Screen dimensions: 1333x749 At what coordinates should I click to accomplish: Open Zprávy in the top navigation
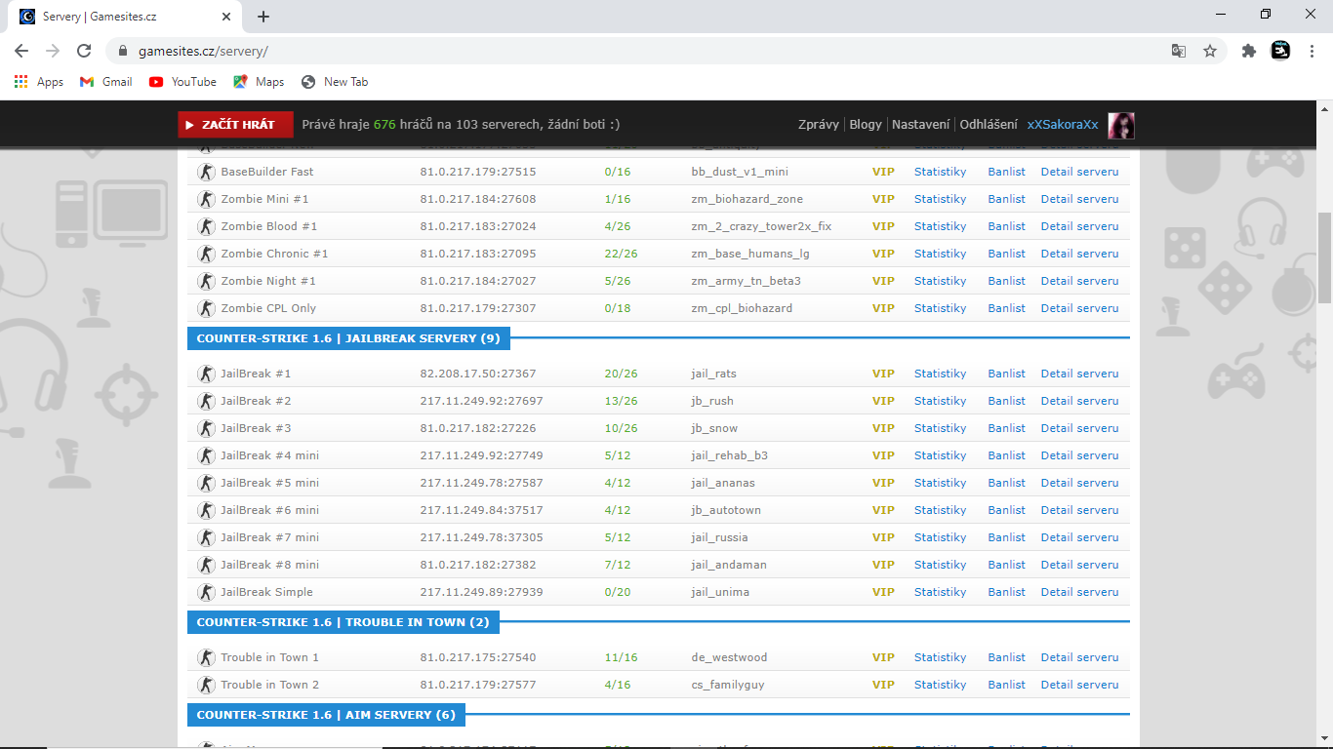click(818, 125)
